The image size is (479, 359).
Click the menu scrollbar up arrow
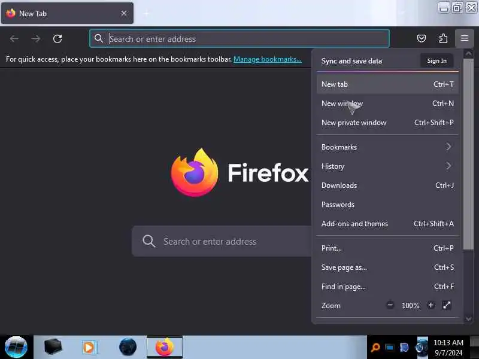pos(468,53)
